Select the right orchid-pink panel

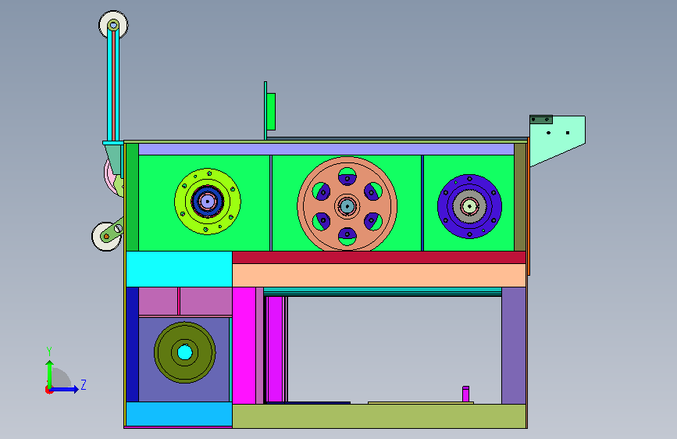206,302
